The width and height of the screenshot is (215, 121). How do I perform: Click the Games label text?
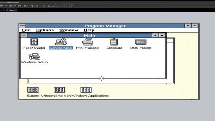pos(33,95)
